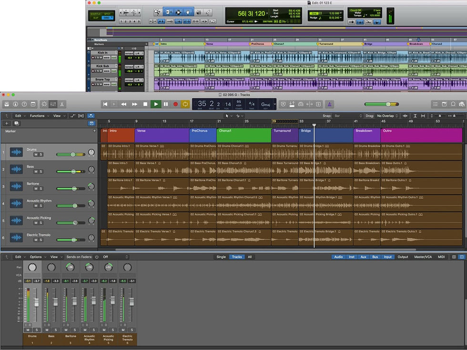Click the Drums track waveform icon

click(x=16, y=152)
